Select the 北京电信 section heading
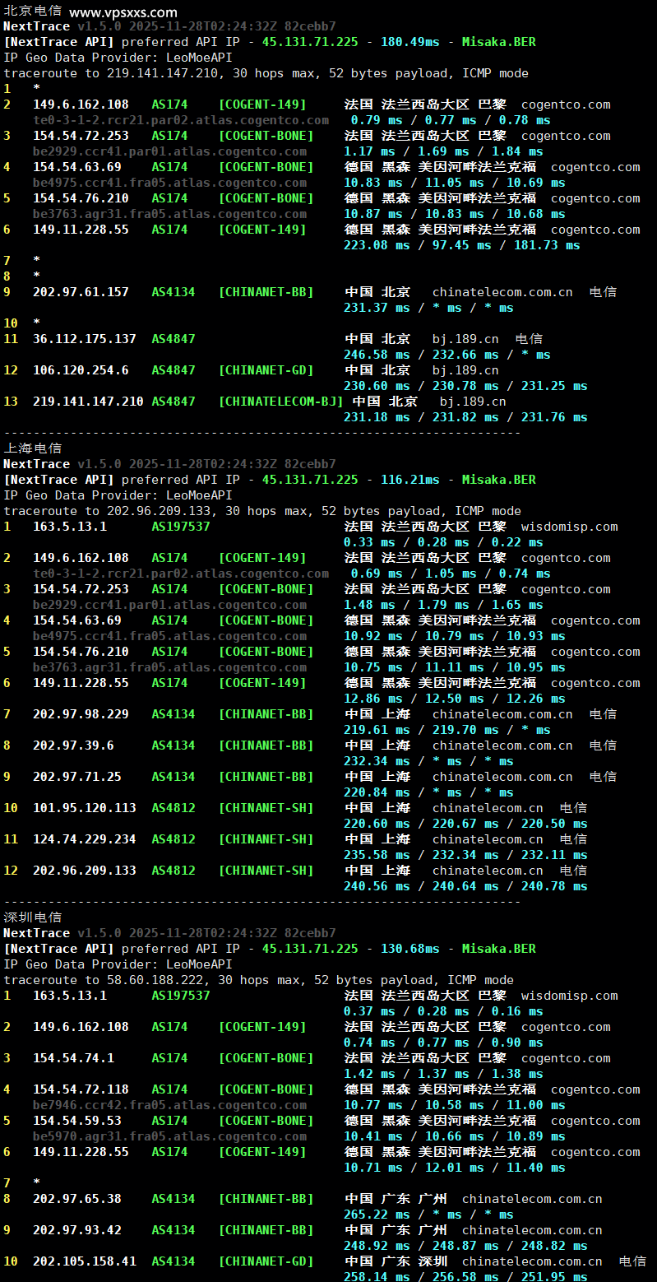 [x=33, y=11]
